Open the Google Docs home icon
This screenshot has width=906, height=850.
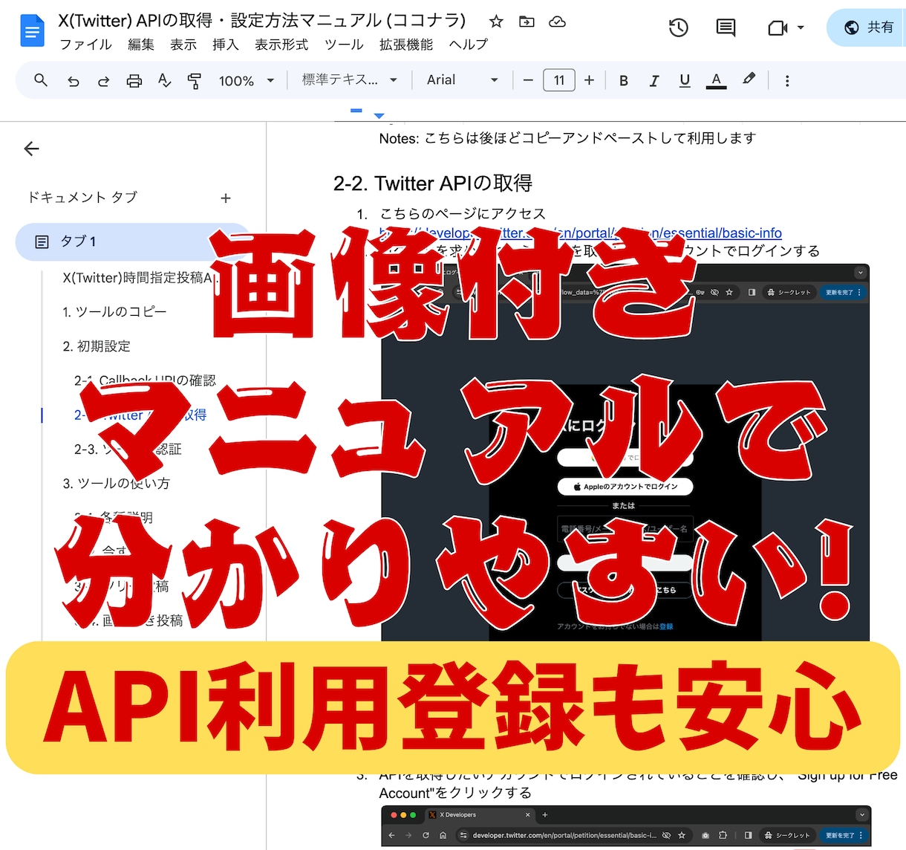click(32, 31)
